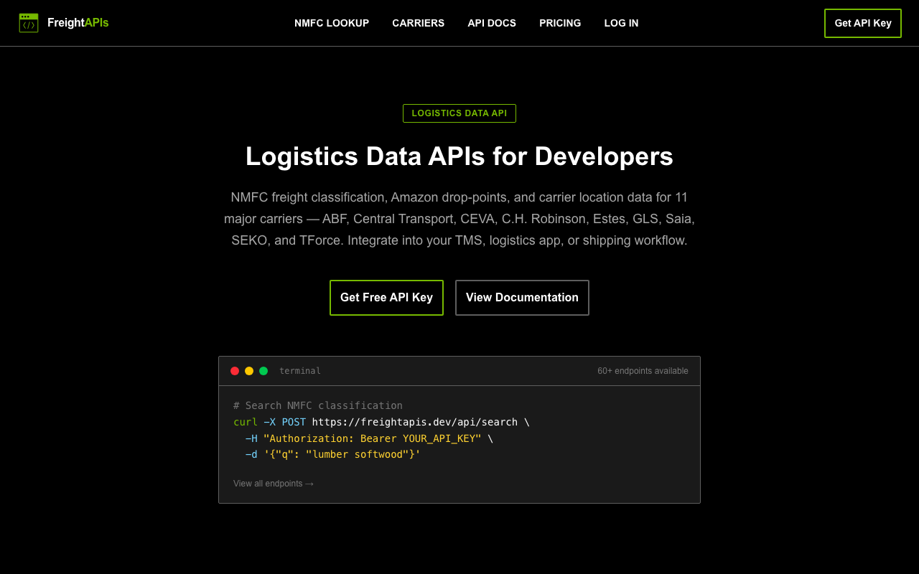This screenshot has height=574, width=919.
Task: Open View Documentation button
Action: coord(522,298)
